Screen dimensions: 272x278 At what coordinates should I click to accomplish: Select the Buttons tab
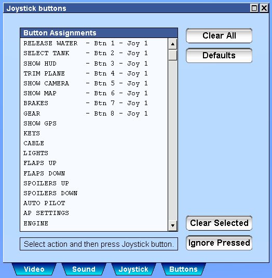[183, 269]
